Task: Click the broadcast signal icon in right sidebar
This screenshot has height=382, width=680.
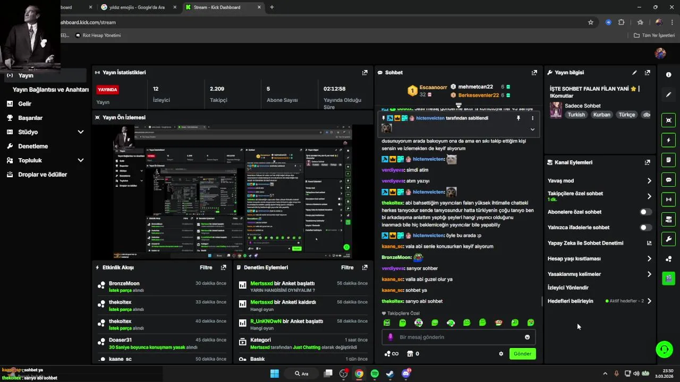Action: (x=668, y=199)
